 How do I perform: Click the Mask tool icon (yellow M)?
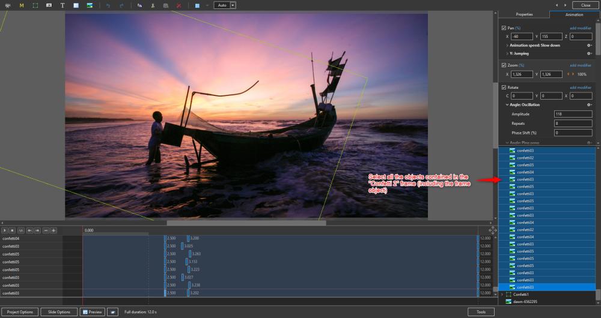(22, 5)
